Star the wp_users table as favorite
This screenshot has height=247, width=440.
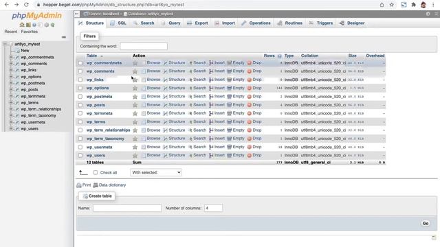click(135, 156)
